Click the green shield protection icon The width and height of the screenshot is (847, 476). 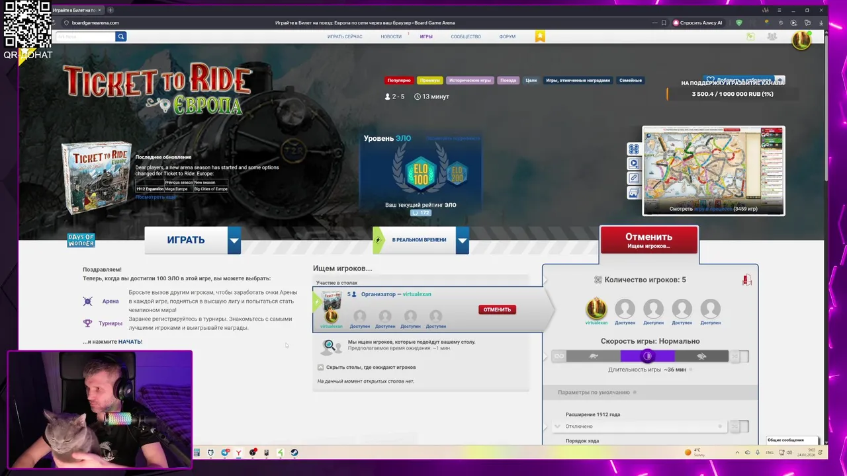[739, 22]
